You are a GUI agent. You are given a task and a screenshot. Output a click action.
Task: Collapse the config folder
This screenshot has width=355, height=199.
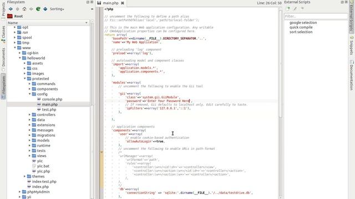tap(29, 94)
